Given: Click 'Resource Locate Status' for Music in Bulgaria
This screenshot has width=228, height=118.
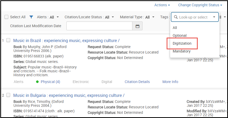Looking at the screenshot, I should click(x=123, y=107).
